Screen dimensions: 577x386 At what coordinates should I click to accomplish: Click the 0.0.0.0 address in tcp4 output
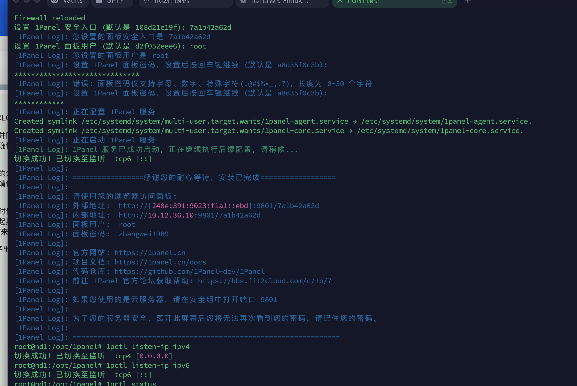point(154,356)
